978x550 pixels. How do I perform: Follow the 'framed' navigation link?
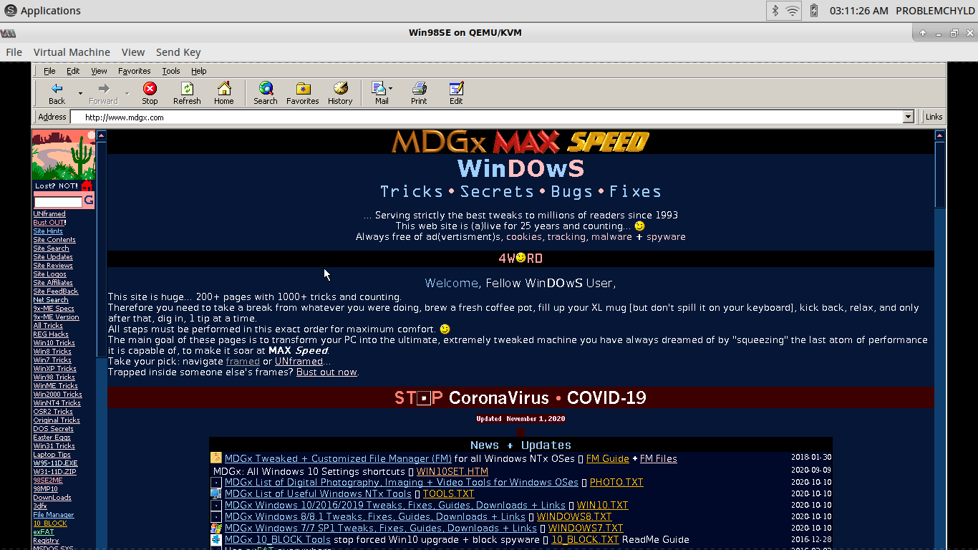[243, 362]
